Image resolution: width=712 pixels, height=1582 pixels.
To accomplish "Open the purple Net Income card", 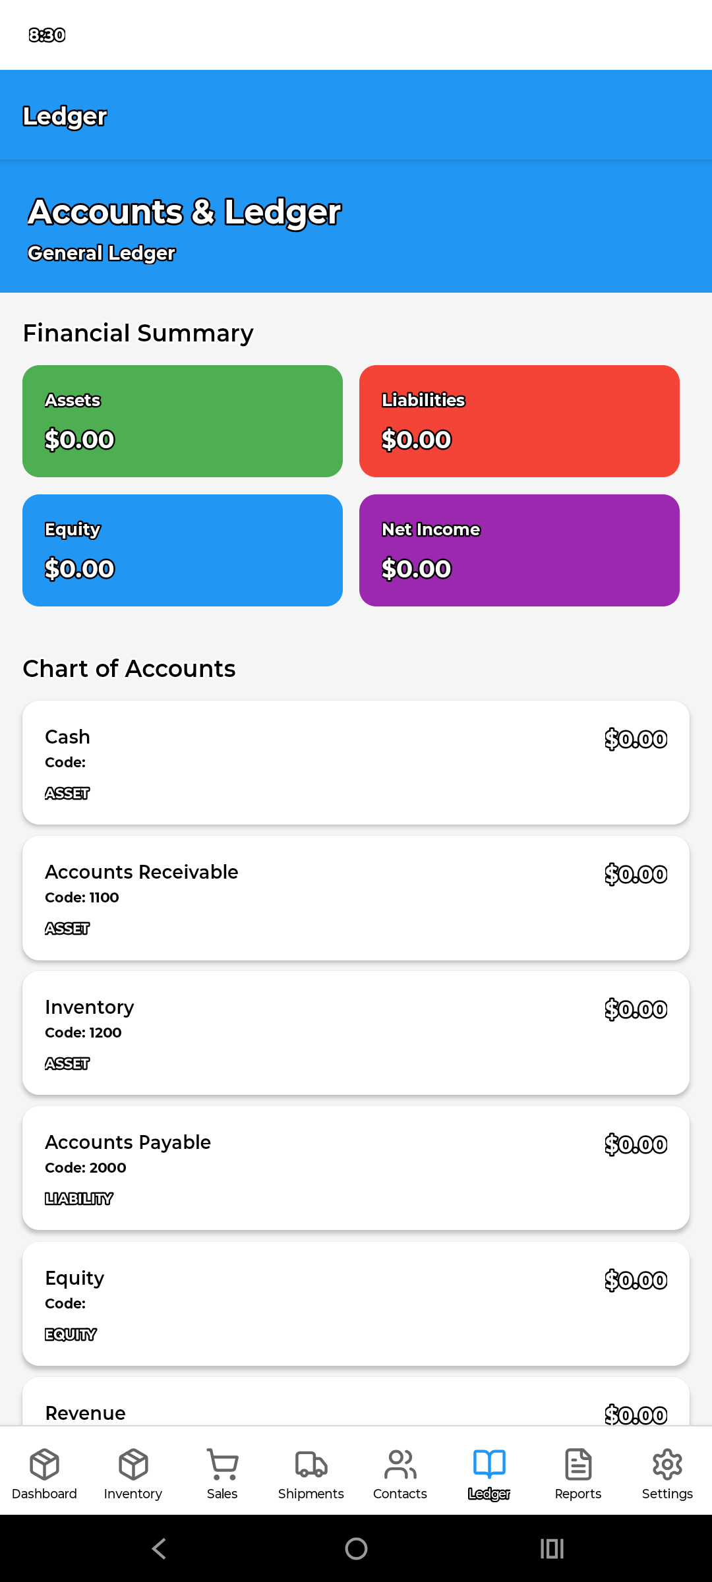I will point(519,550).
